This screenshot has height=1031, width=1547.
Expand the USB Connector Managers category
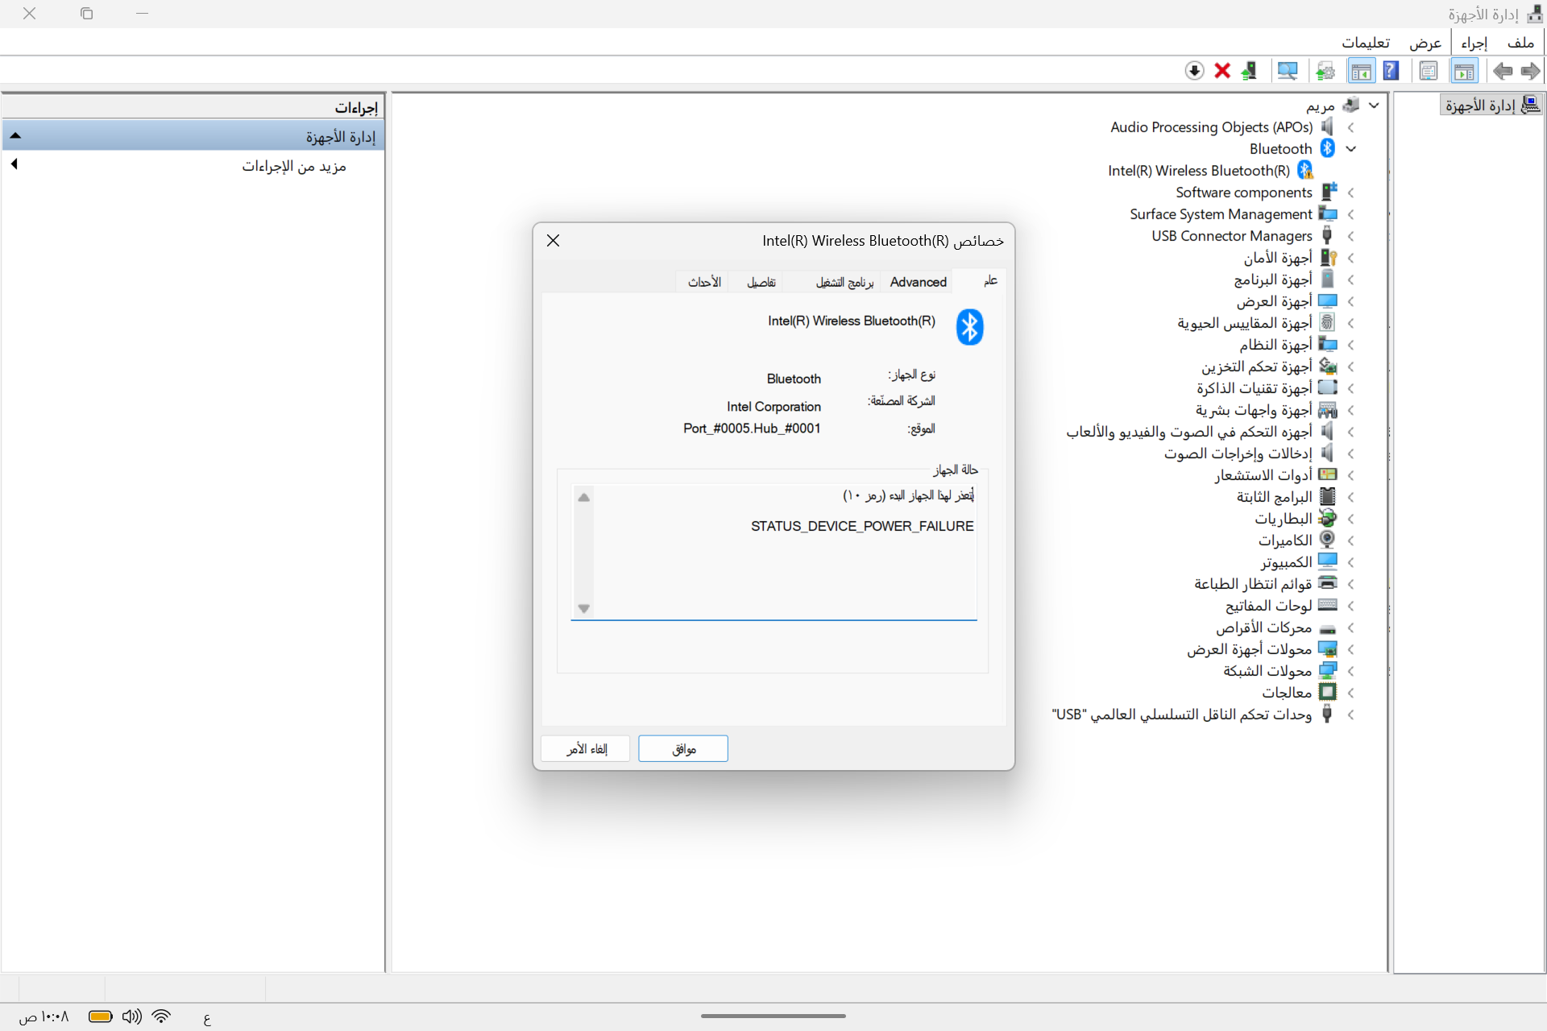[1351, 236]
